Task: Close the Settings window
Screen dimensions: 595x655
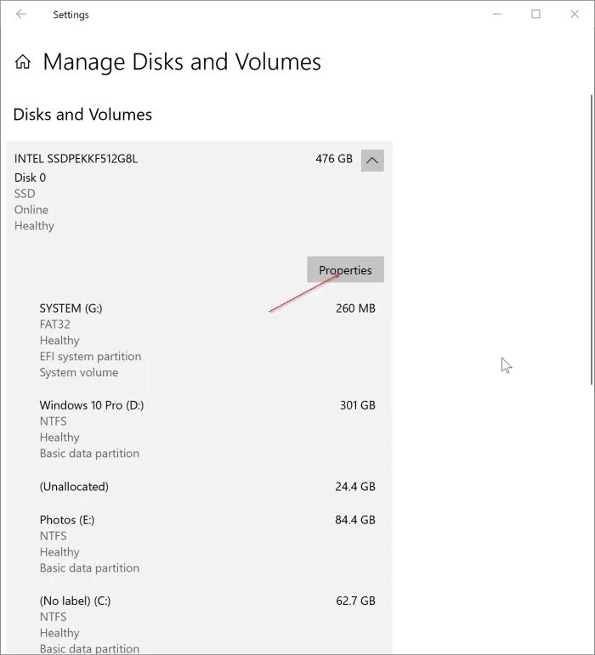Action: pyautogui.click(x=575, y=14)
